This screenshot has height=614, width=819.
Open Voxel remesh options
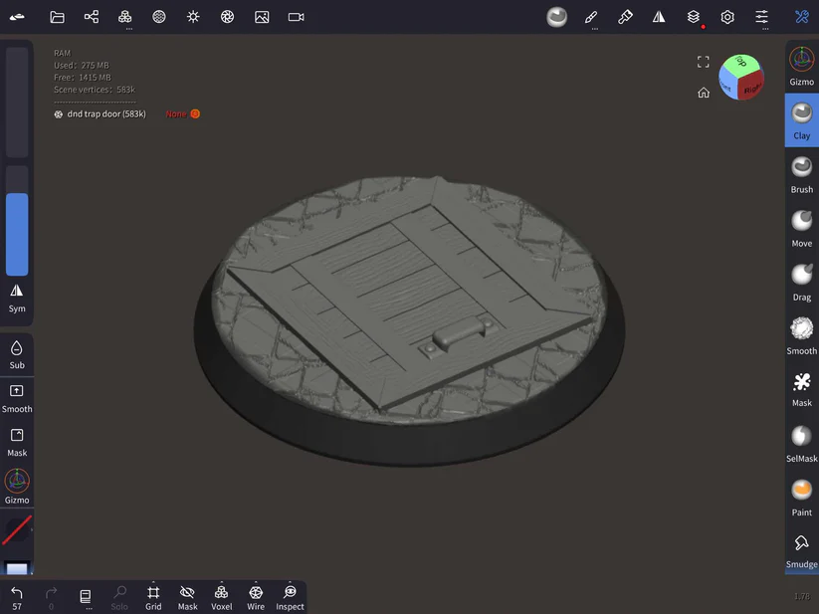point(222,597)
